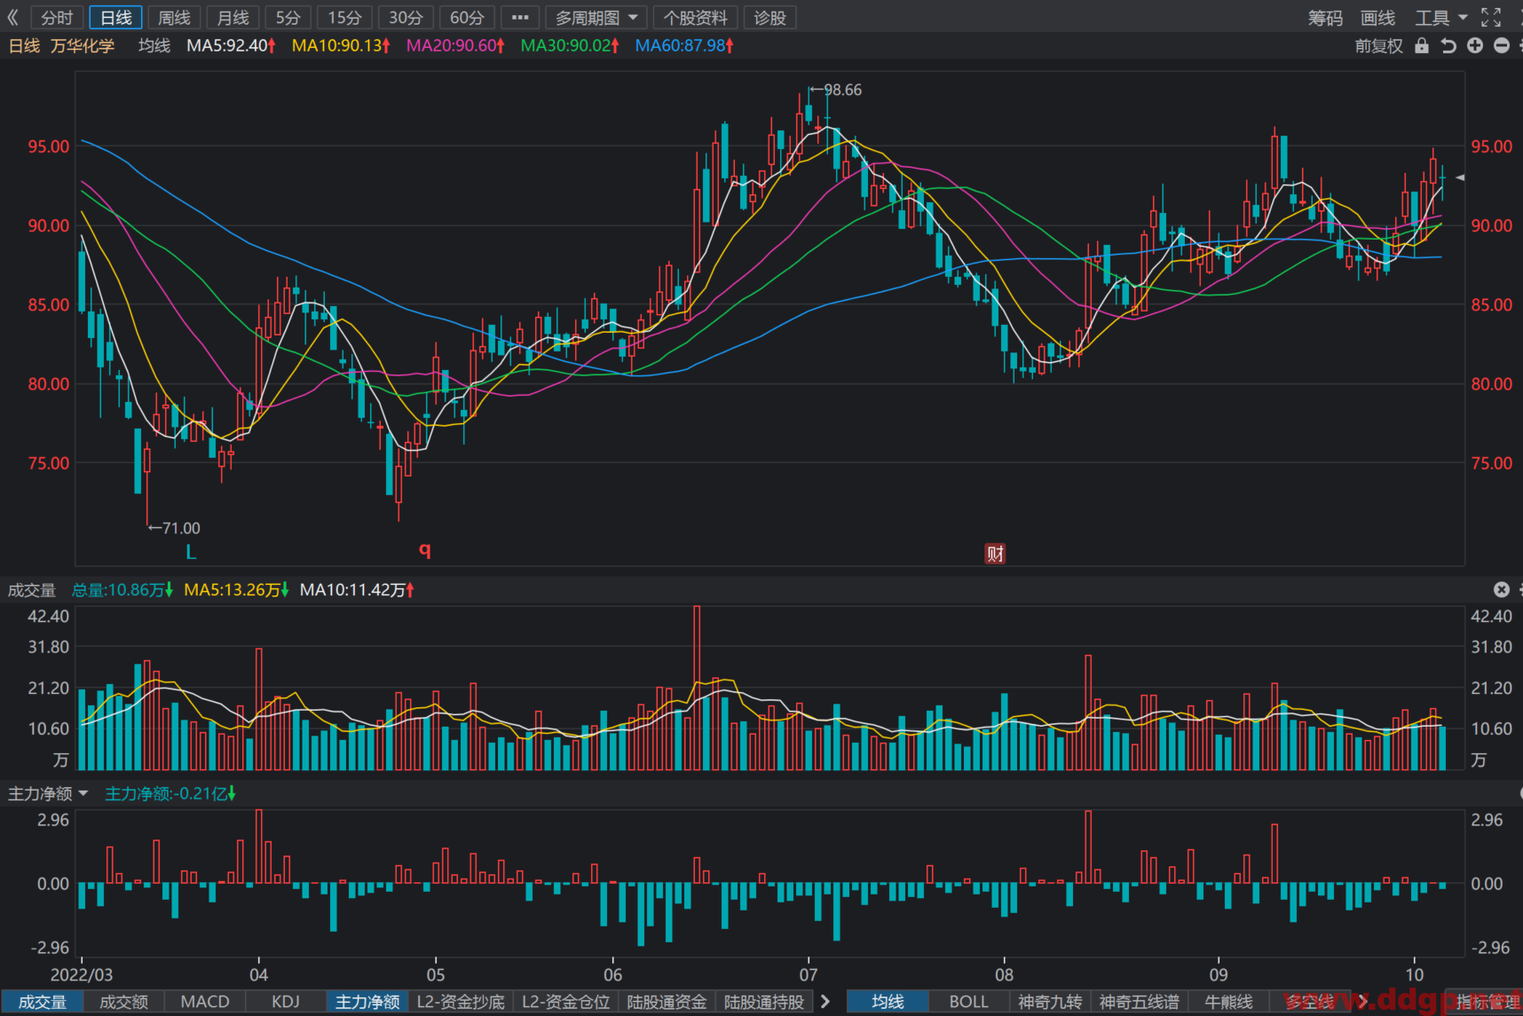This screenshot has width=1523, height=1016.
Task: Click the 主力净额:-0.21亿 value
Action: 170,793
